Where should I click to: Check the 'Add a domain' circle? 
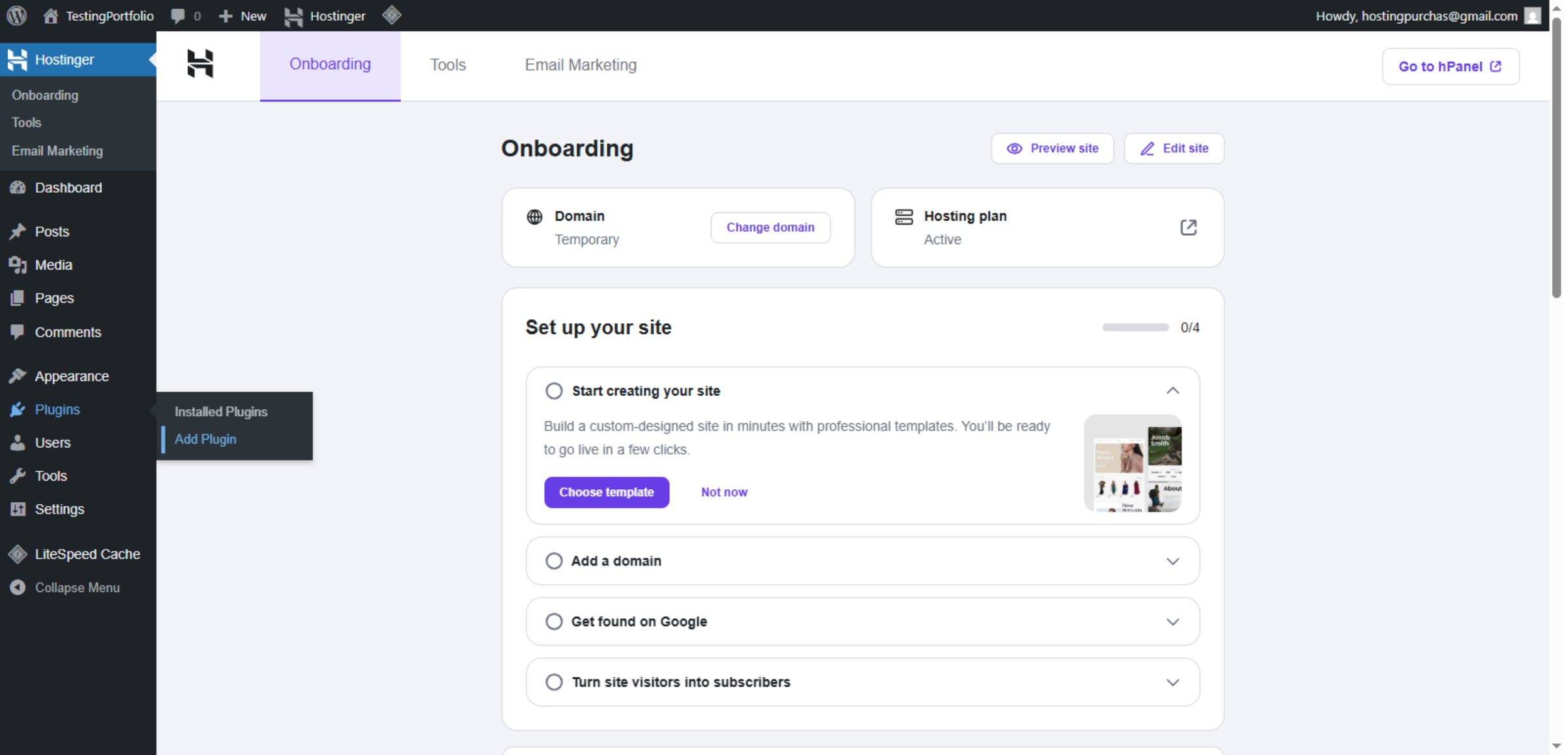(554, 561)
